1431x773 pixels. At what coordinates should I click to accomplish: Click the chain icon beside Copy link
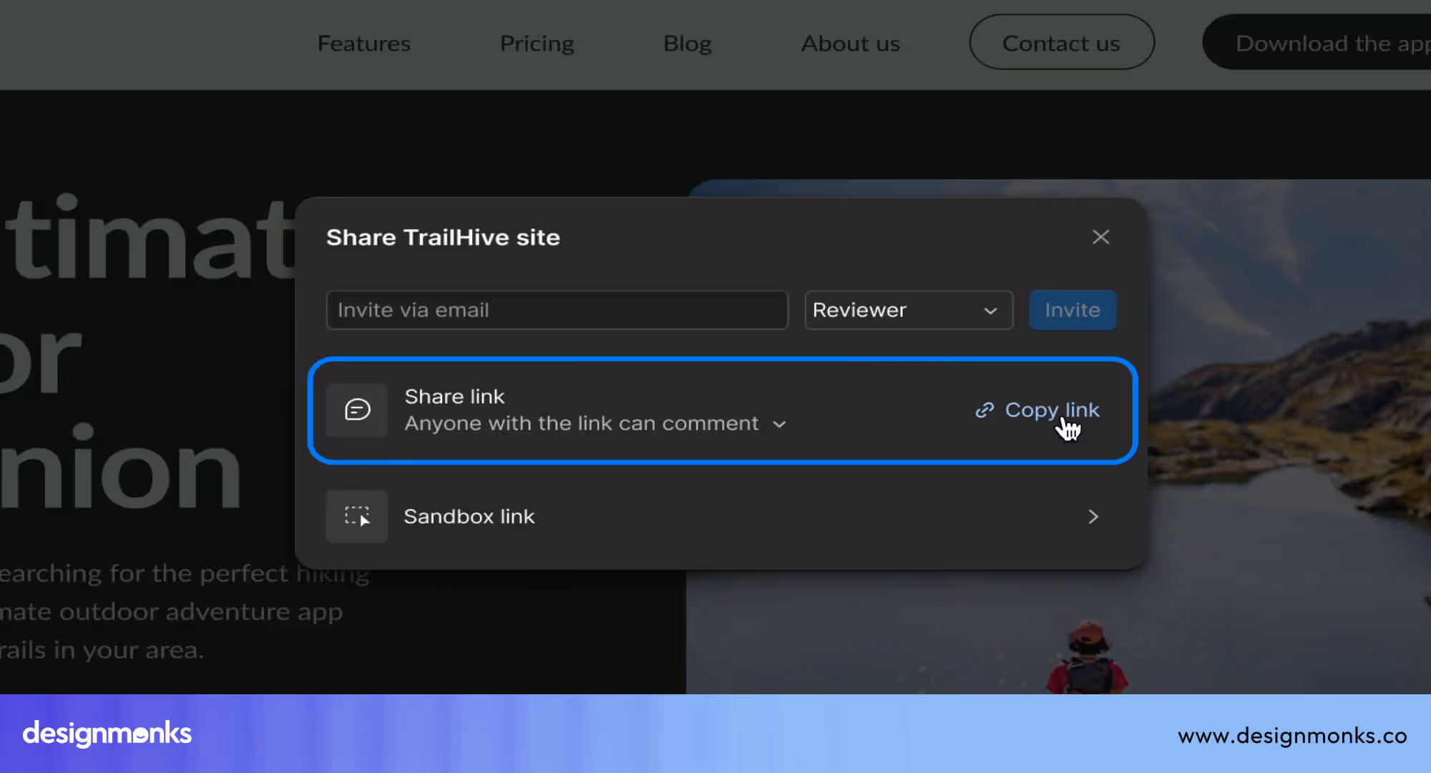tap(985, 409)
